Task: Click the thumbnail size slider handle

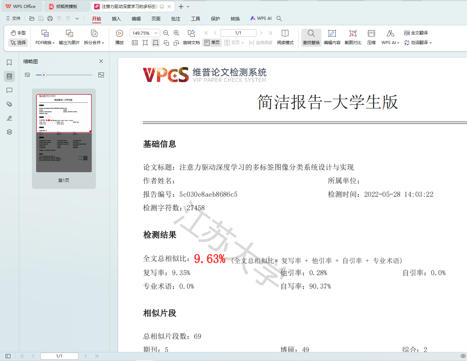Action: pyautogui.click(x=43, y=75)
